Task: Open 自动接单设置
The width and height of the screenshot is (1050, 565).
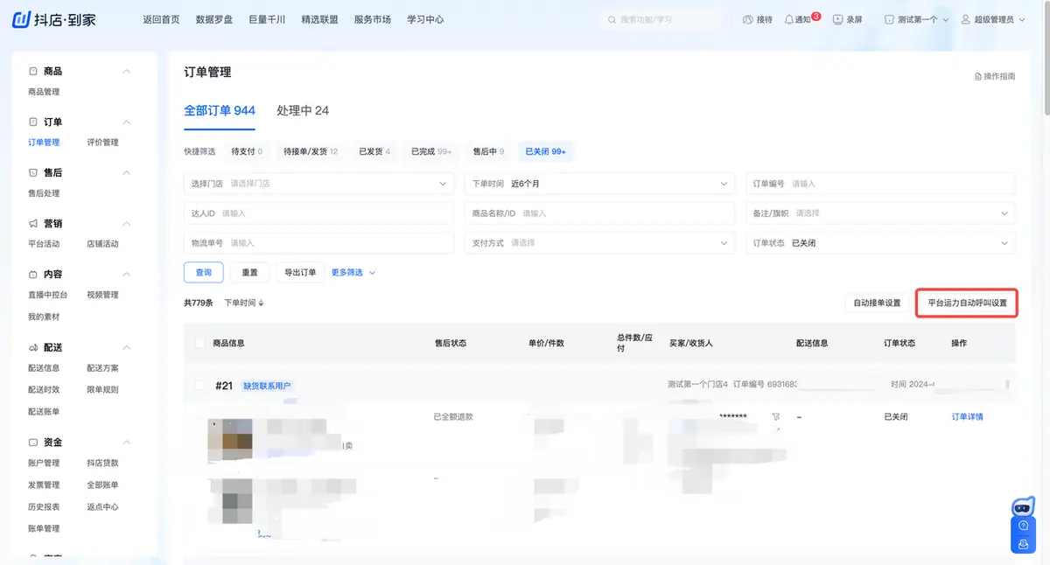Action: point(877,303)
